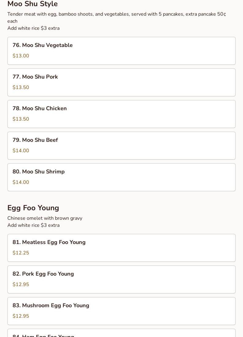Click the $13.00 price of Moo Shu Vegetable
The image size is (243, 337).
[x=21, y=56]
